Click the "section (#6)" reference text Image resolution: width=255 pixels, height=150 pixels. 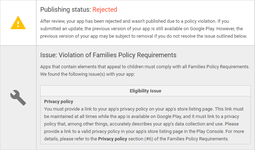coord(141,139)
